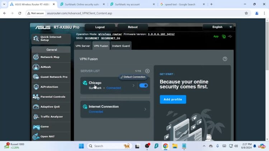
Task: Open the taskbar clock and date
Action: pyautogui.click(x=246, y=146)
